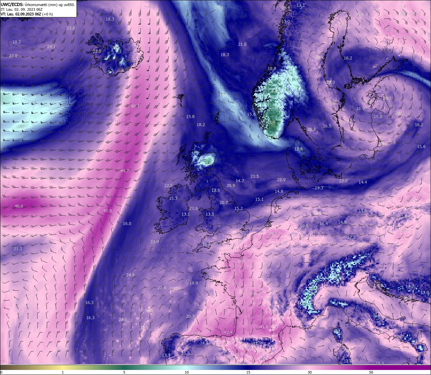Click the 19.2 value label

point(16,42)
